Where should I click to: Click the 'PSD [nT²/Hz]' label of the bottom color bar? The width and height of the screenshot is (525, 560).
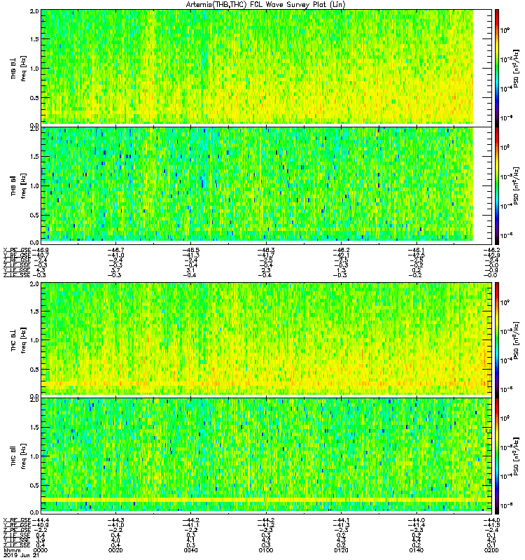coord(517,457)
